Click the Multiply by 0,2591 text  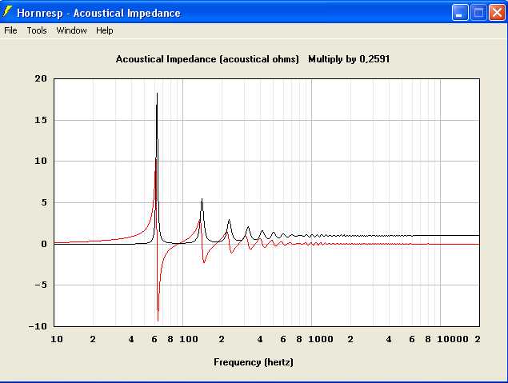tap(349, 59)
